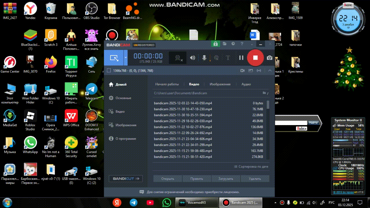The width and height of the screenshot is (370, 208).
Task: Open Изображения settings in sidebar
Action: (x=123, y=125)
